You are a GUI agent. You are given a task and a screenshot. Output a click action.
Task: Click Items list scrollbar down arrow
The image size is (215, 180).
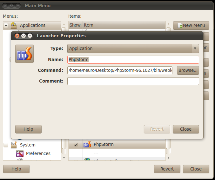tap(168, 158)
